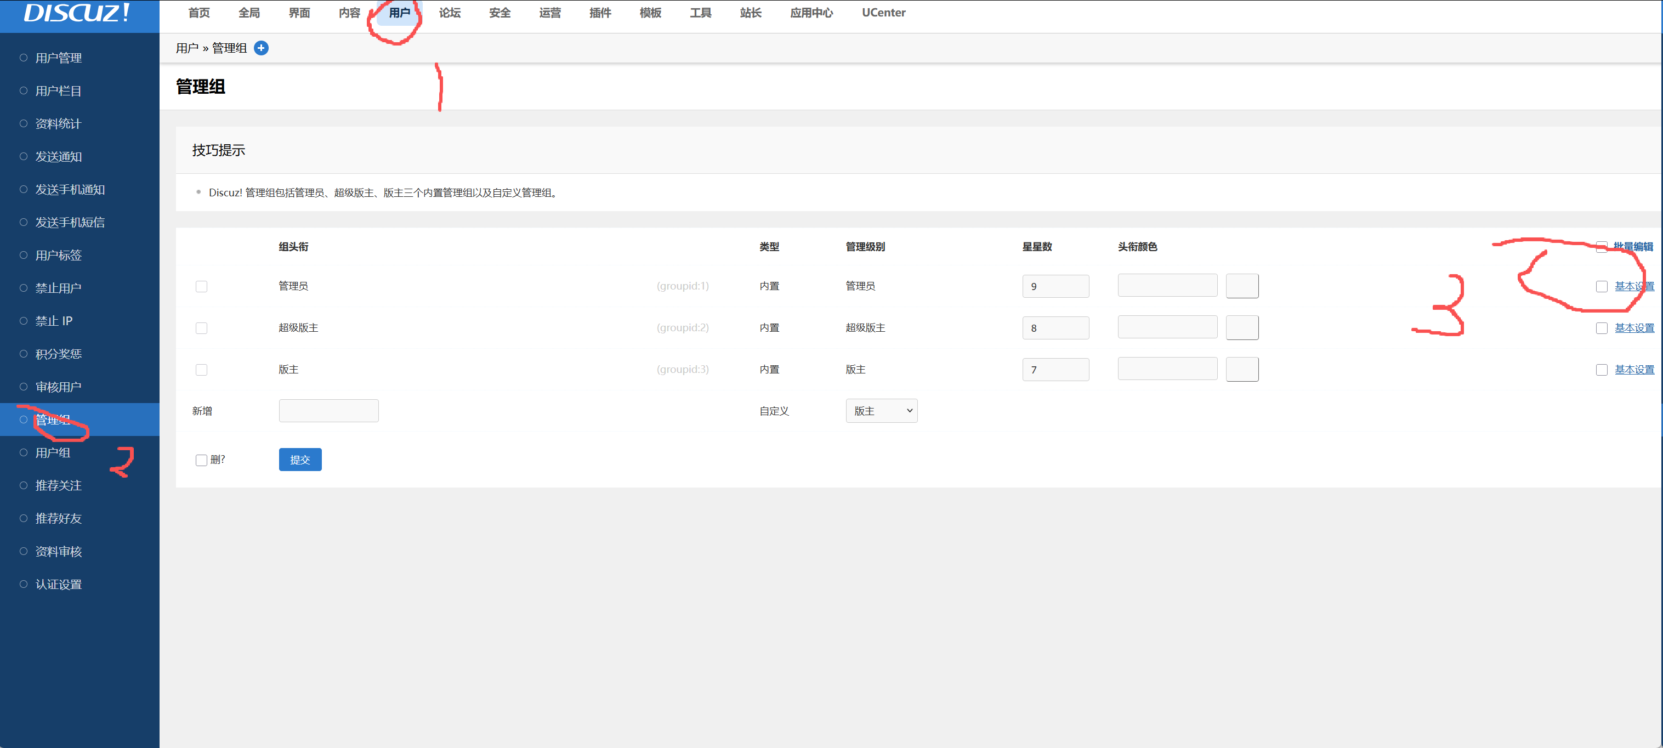Open the 版主 management level dropdown
Viewport: 1663px width, 748px height.
(881, 411)
